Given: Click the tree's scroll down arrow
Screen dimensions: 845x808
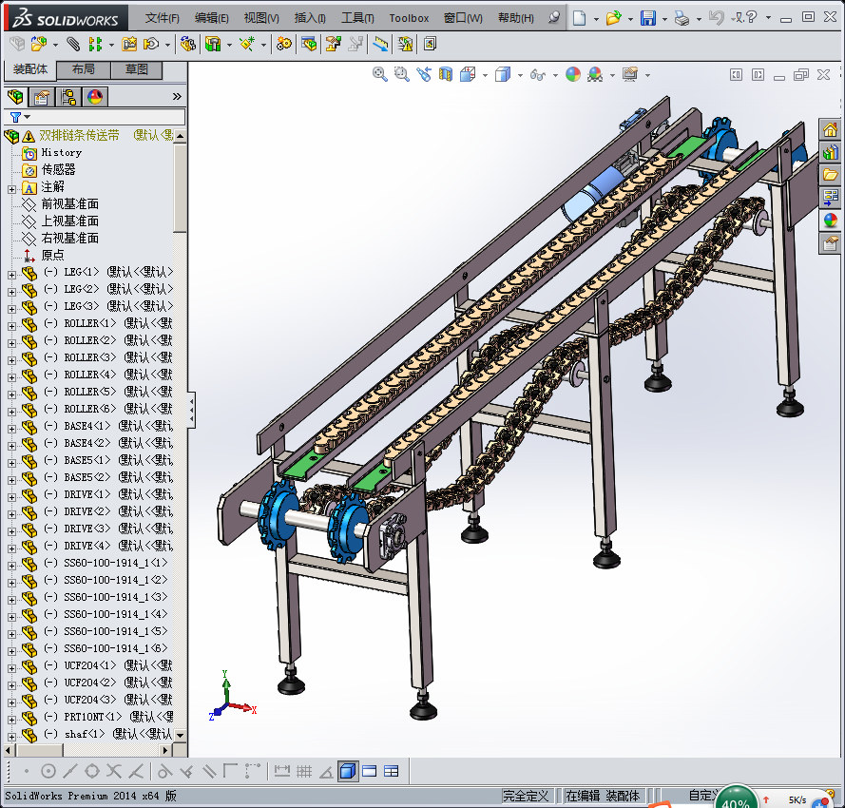Looking at the screenshot, I should tap(180, 735).
